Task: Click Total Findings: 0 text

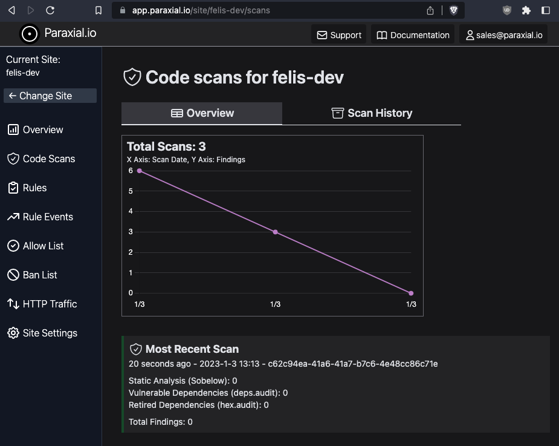Action: (160, 422)
